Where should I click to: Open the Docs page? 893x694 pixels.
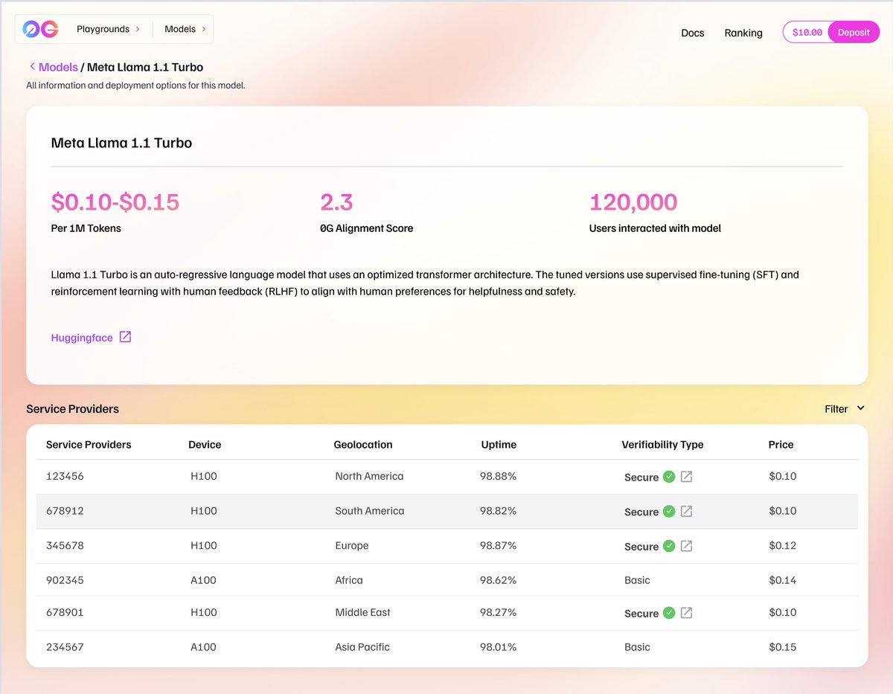[x=693, y=33]
